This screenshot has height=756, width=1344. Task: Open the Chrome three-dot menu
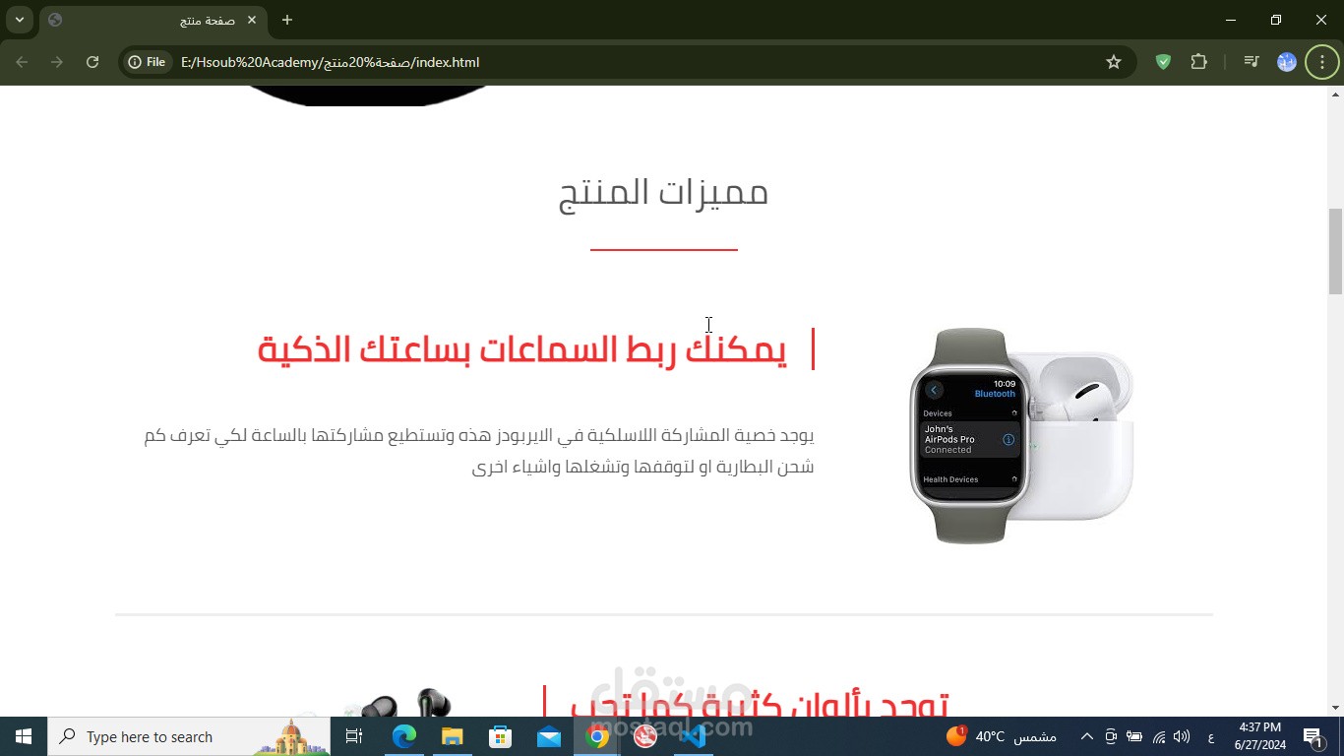click(x=1322, y=62)
